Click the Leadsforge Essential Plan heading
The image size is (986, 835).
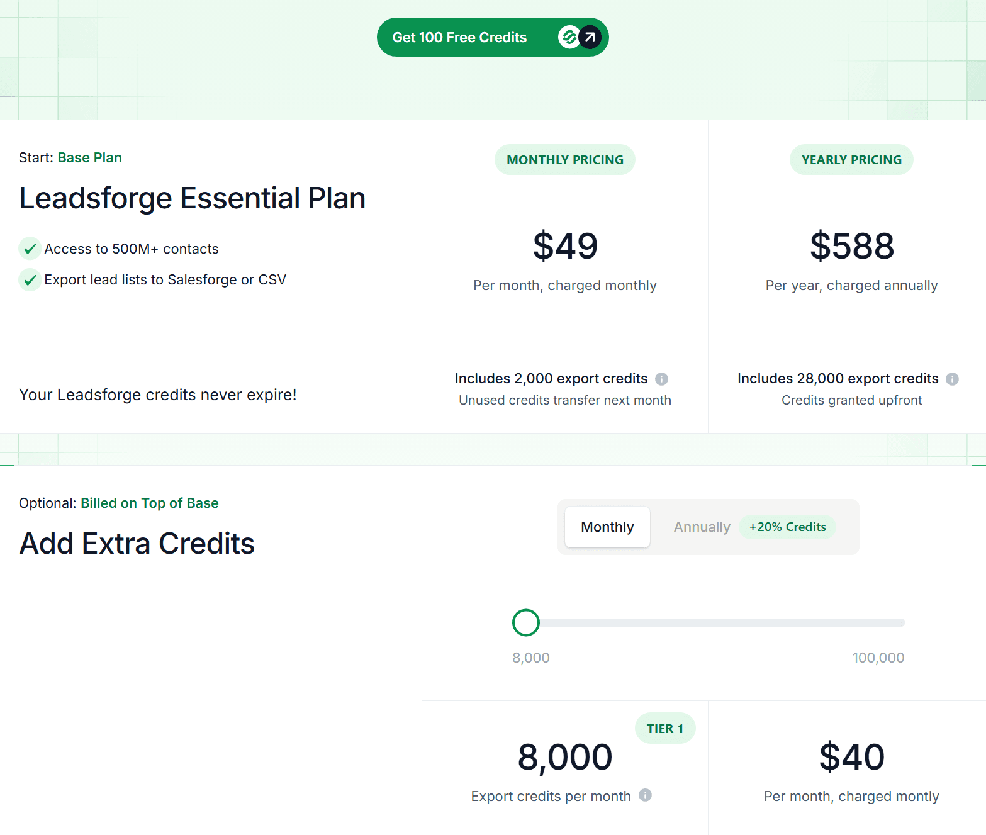(192, 198)
